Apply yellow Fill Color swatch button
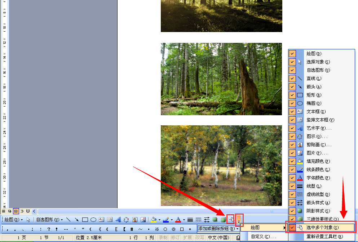This screenshot has height=242, width=358. [x=154, y=220]
